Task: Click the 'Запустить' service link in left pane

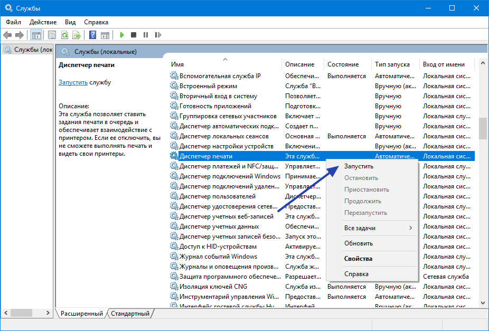Action: tap(72, 82)
